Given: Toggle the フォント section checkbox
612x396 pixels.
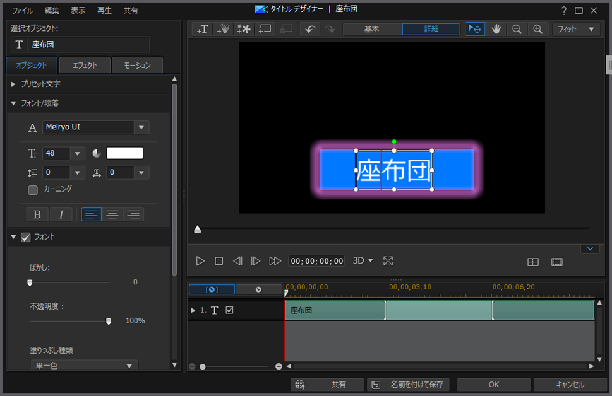Looking at the screenshot, I should point(26,237).
